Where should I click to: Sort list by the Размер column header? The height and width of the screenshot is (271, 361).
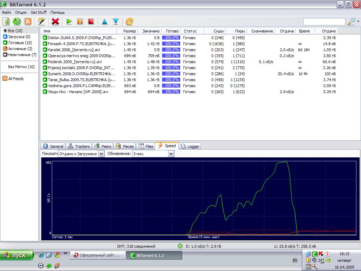click(x=129, y=31)
